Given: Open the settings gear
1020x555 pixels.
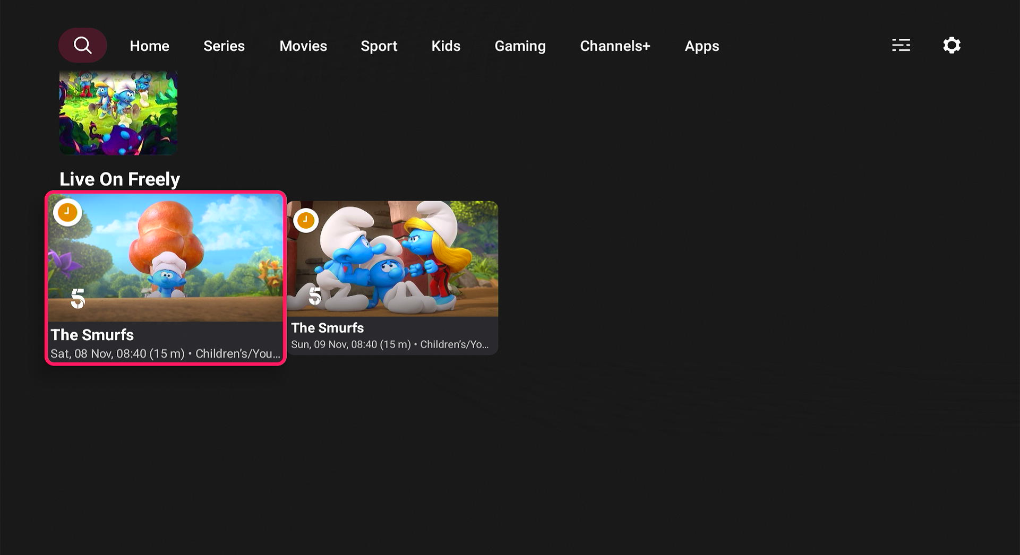Looking at the screenshot, I should 952,45.
